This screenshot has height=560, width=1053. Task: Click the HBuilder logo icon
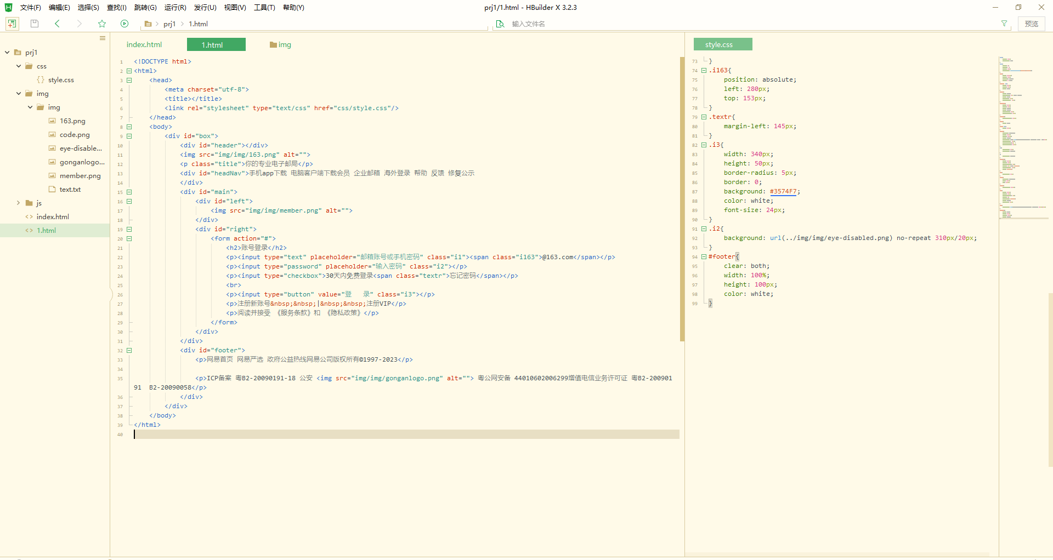(x=8, y=7)
